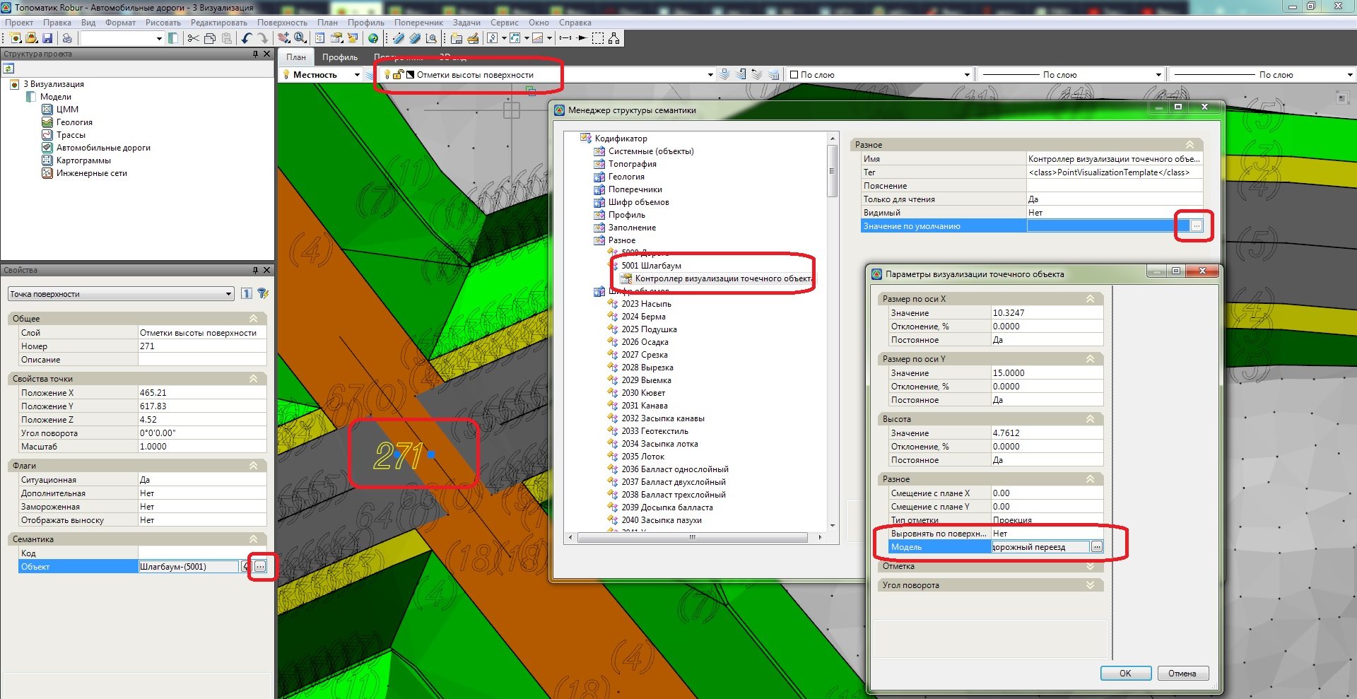The image size is (1357, 699).
Task: Click the quick filter funnel icon in Свойства
Action: [262, 293]
